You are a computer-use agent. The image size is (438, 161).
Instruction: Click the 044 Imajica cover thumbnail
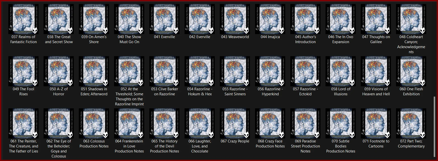click(270, 19)
